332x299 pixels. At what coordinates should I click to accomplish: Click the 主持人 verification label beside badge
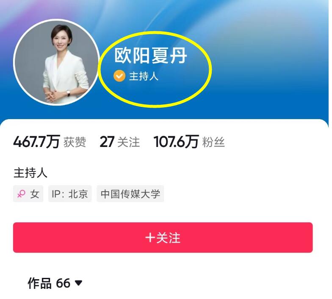coord(144,76)
